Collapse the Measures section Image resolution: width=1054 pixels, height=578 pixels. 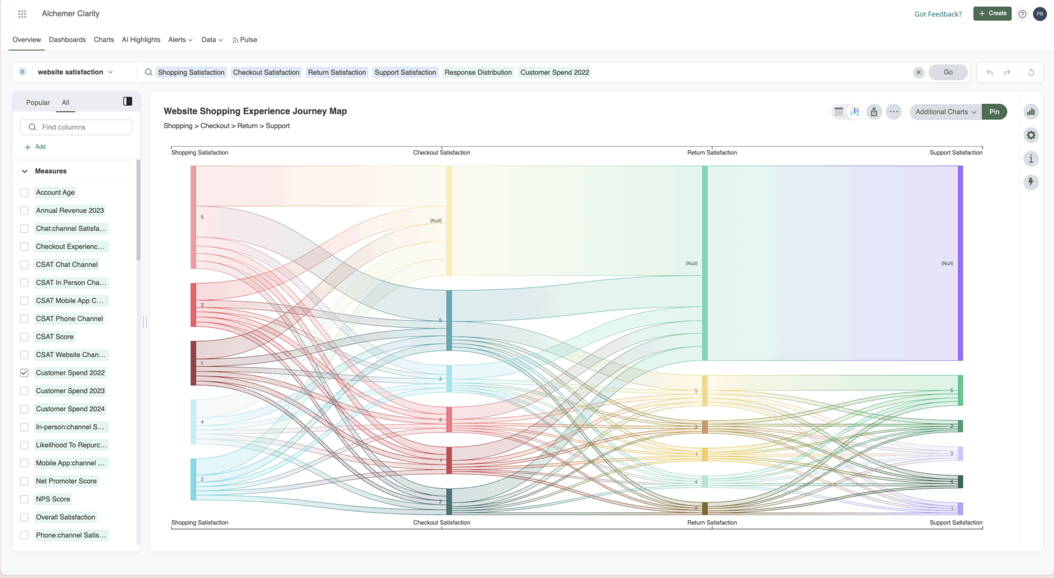(x=25, y=171)
